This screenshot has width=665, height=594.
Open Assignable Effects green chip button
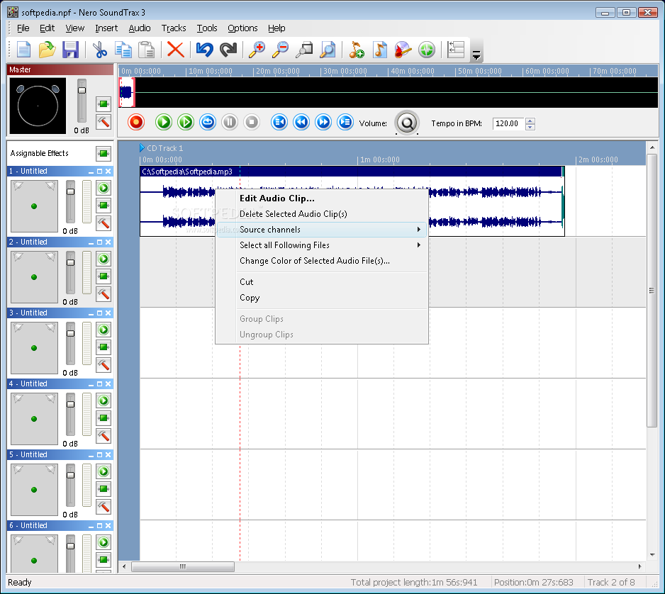coord(104,154)
